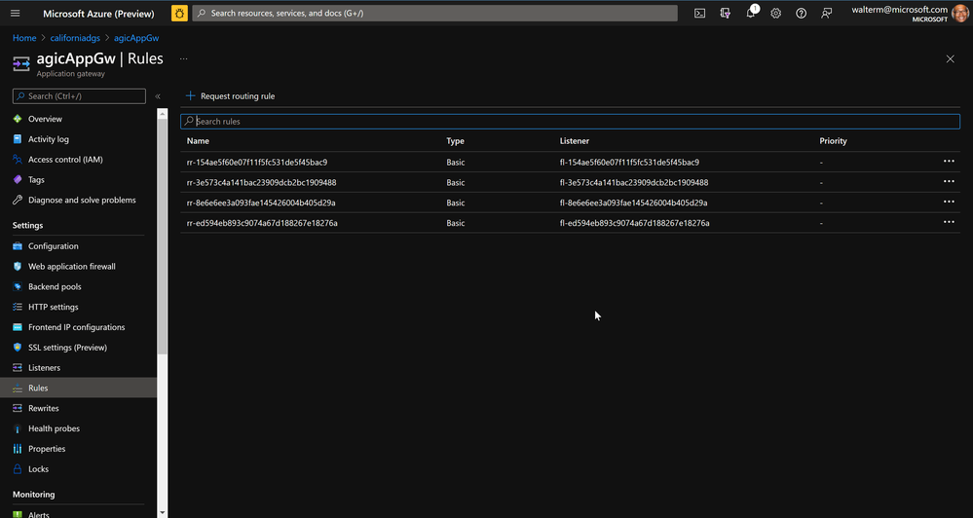Click the Backend pools icon
This screenshot has height=518, width=973.
(x=18, y=286)
